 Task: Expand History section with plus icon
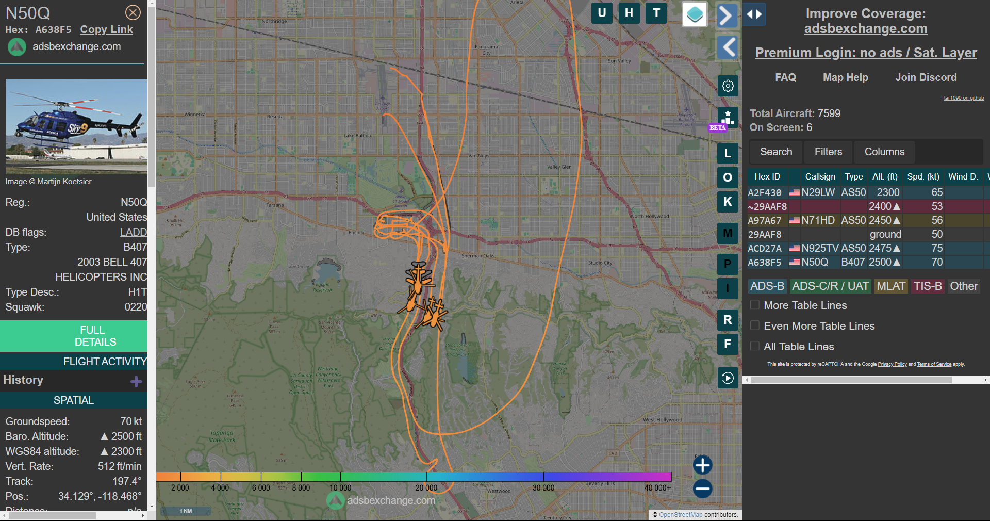point(136,381)
